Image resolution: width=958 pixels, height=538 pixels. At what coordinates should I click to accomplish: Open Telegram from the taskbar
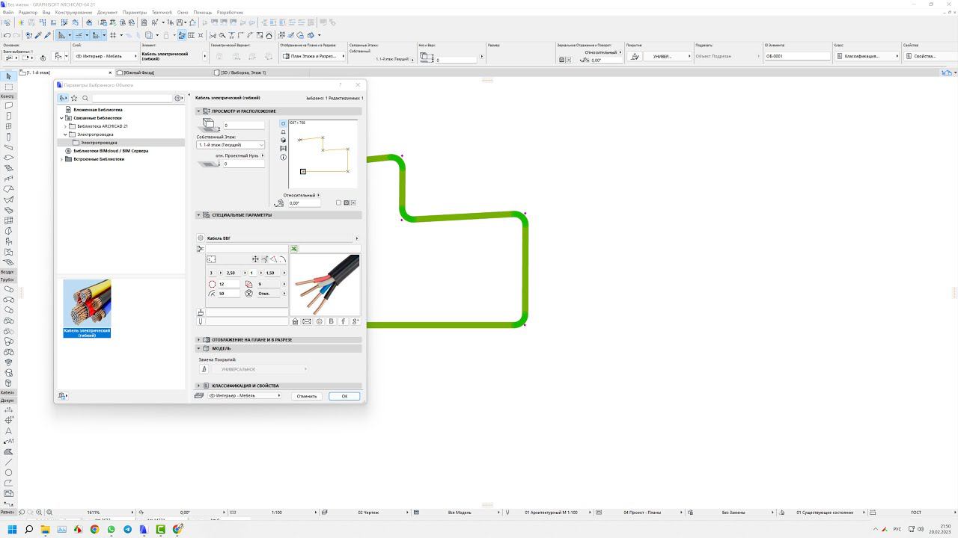(x=127, y=529)
